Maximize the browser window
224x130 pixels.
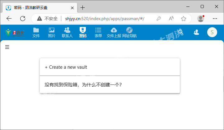pyautogui.click(x=202, y=6)
